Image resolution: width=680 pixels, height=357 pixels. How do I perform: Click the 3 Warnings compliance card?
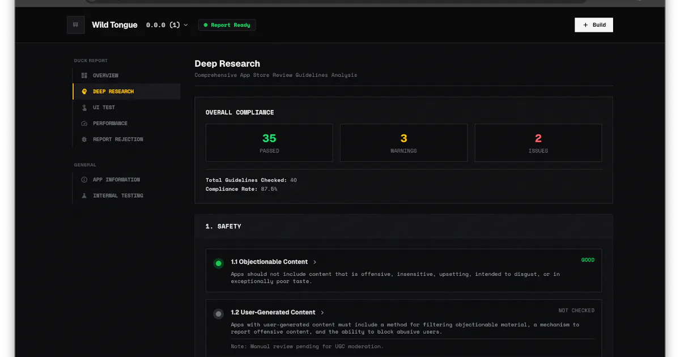tap(403, 143)
